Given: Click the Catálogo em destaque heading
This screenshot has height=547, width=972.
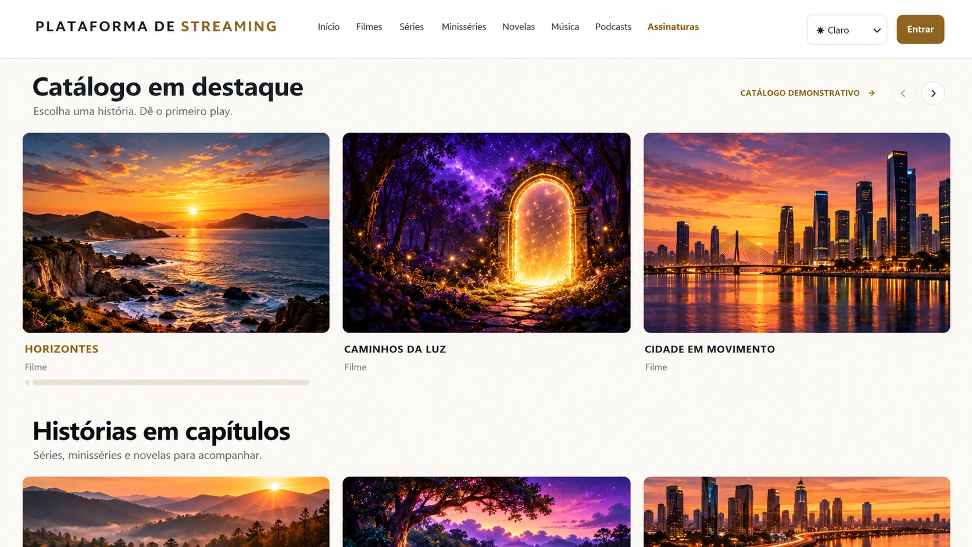Looking at the screenshot, I should (167, 87).
